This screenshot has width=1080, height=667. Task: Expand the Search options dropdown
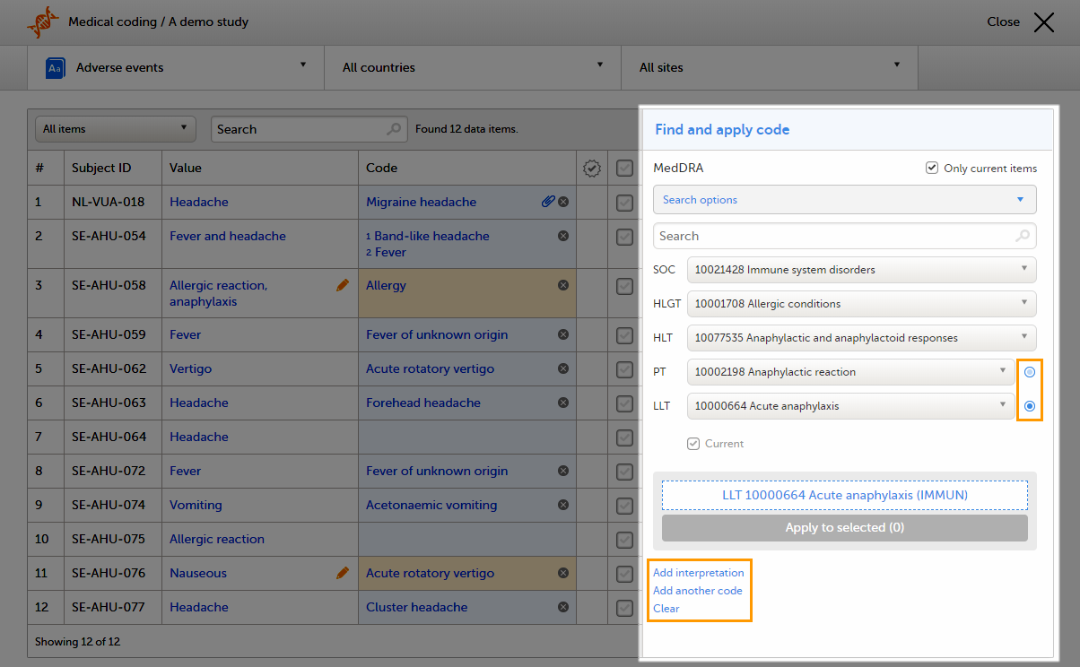click(x=844, y=200)
